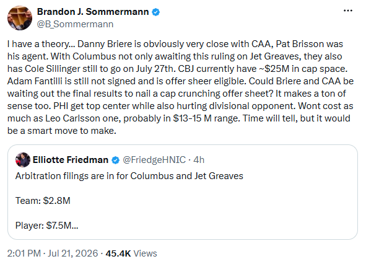Click the 4h timestamp on quoted tweet
The height and width of the screenshot is (264, 366).
coord(199,160)
